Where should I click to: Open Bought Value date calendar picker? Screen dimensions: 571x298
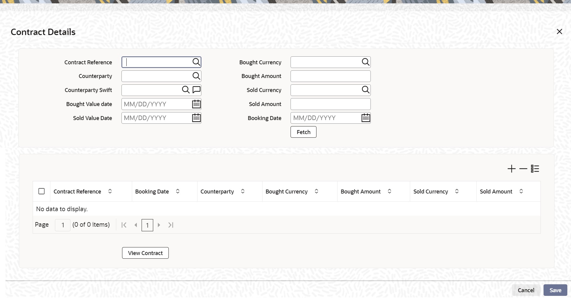click(x=196, y=104)
